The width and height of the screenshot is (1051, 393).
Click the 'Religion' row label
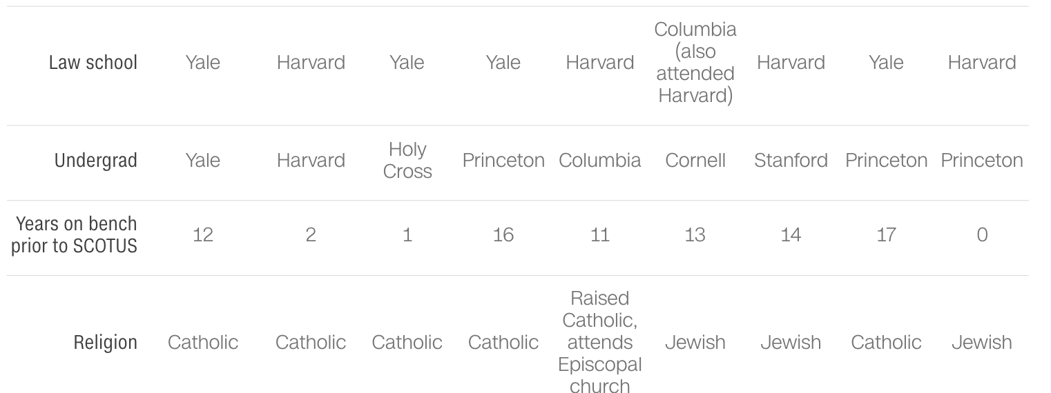(x=106, y=342)
